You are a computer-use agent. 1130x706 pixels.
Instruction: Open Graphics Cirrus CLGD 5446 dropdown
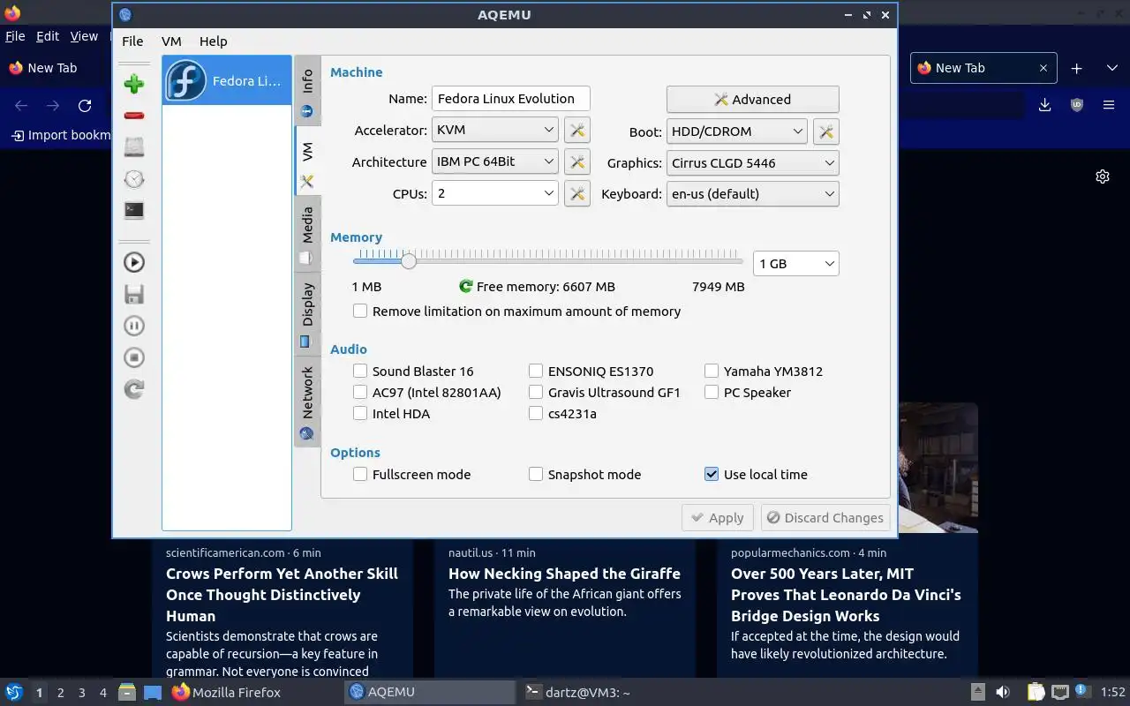click(752, 162)
